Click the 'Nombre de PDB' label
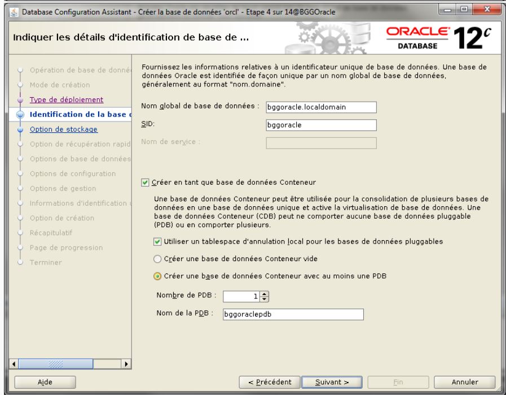Image resolution: width=506 pixels, height=395 pixels. pos(186,295)
